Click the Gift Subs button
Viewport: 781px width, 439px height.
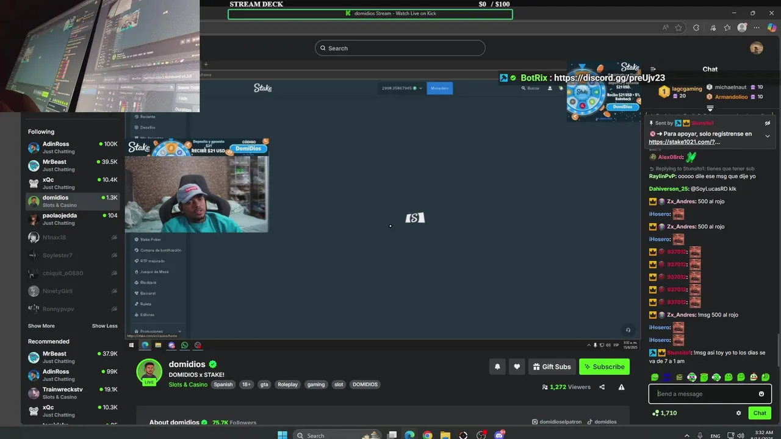tap(552, 366)
